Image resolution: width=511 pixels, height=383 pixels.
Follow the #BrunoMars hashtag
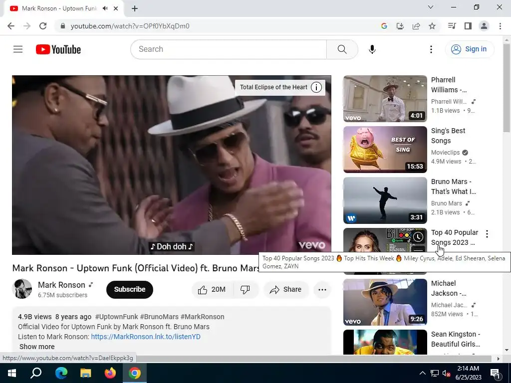tap(159, 317)
